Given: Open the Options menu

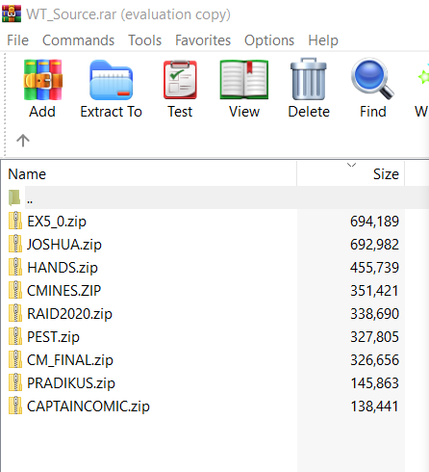Looking at the screenshot, I should point(269,40).
